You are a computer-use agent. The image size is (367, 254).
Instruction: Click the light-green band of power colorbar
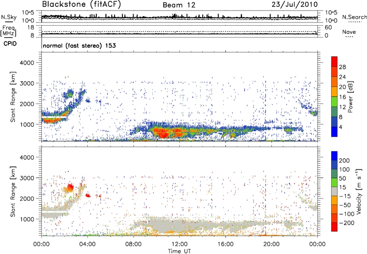(334, 102)
